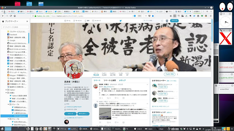Collapse the 弁護士 bookmark folder
The image size is (234, 131).
pos(6,93)
